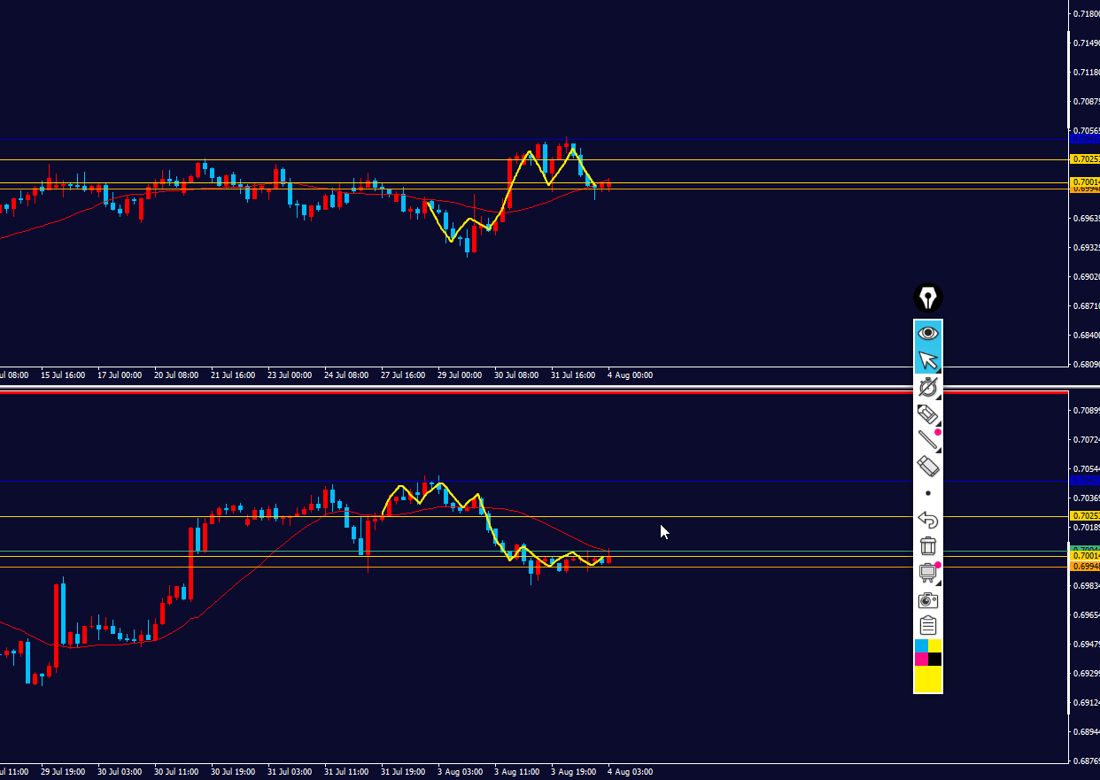Click the '21 Jul 16:00' time label

tap(232, 375)
